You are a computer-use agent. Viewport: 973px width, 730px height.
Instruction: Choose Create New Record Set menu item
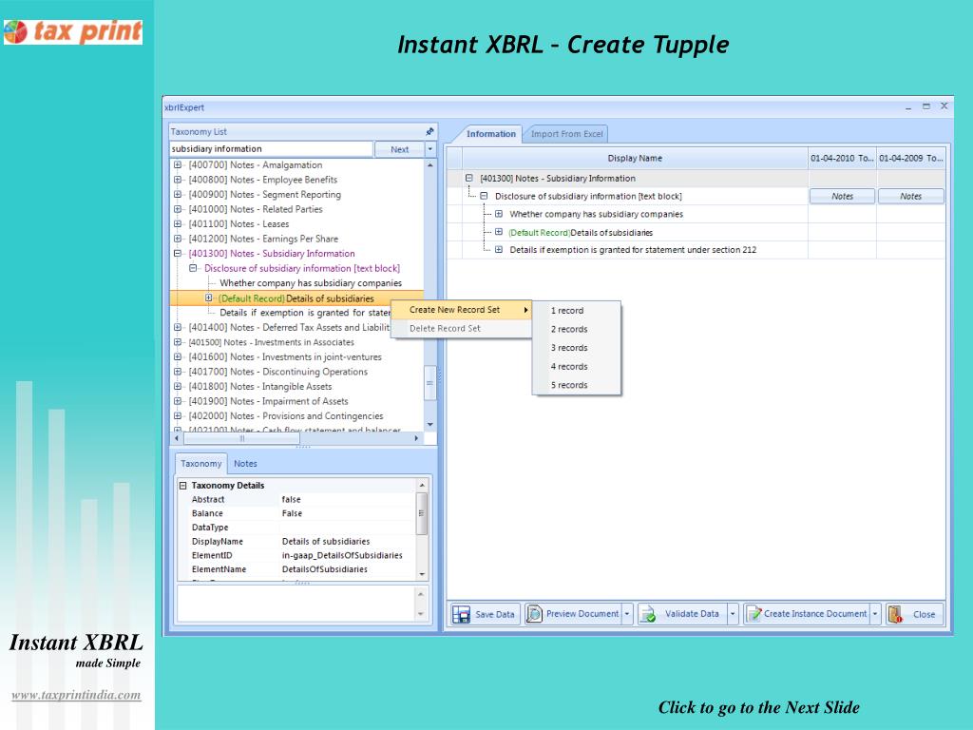click(x=461, y=310)
